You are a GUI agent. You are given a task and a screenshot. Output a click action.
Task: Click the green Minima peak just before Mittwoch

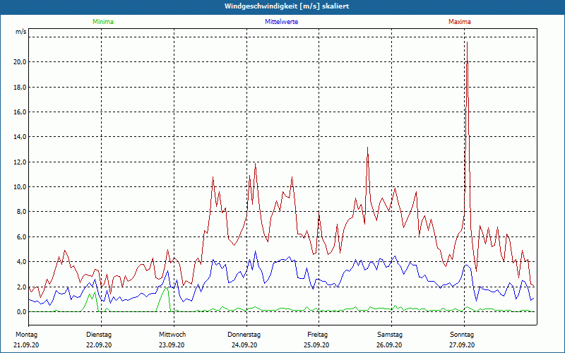point(167,288)
